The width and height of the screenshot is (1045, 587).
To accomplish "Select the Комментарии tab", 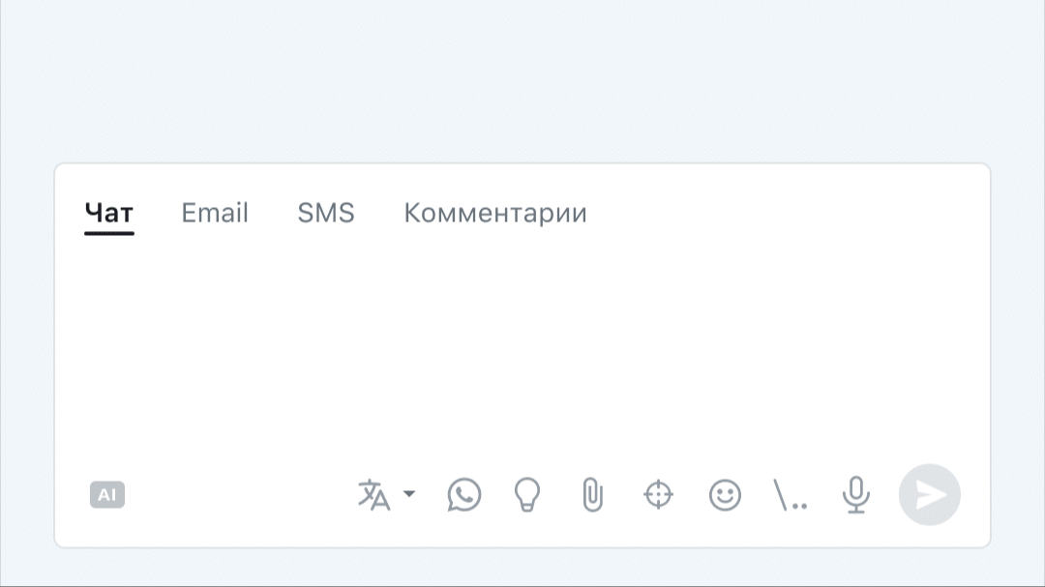I will coord(494,213).
